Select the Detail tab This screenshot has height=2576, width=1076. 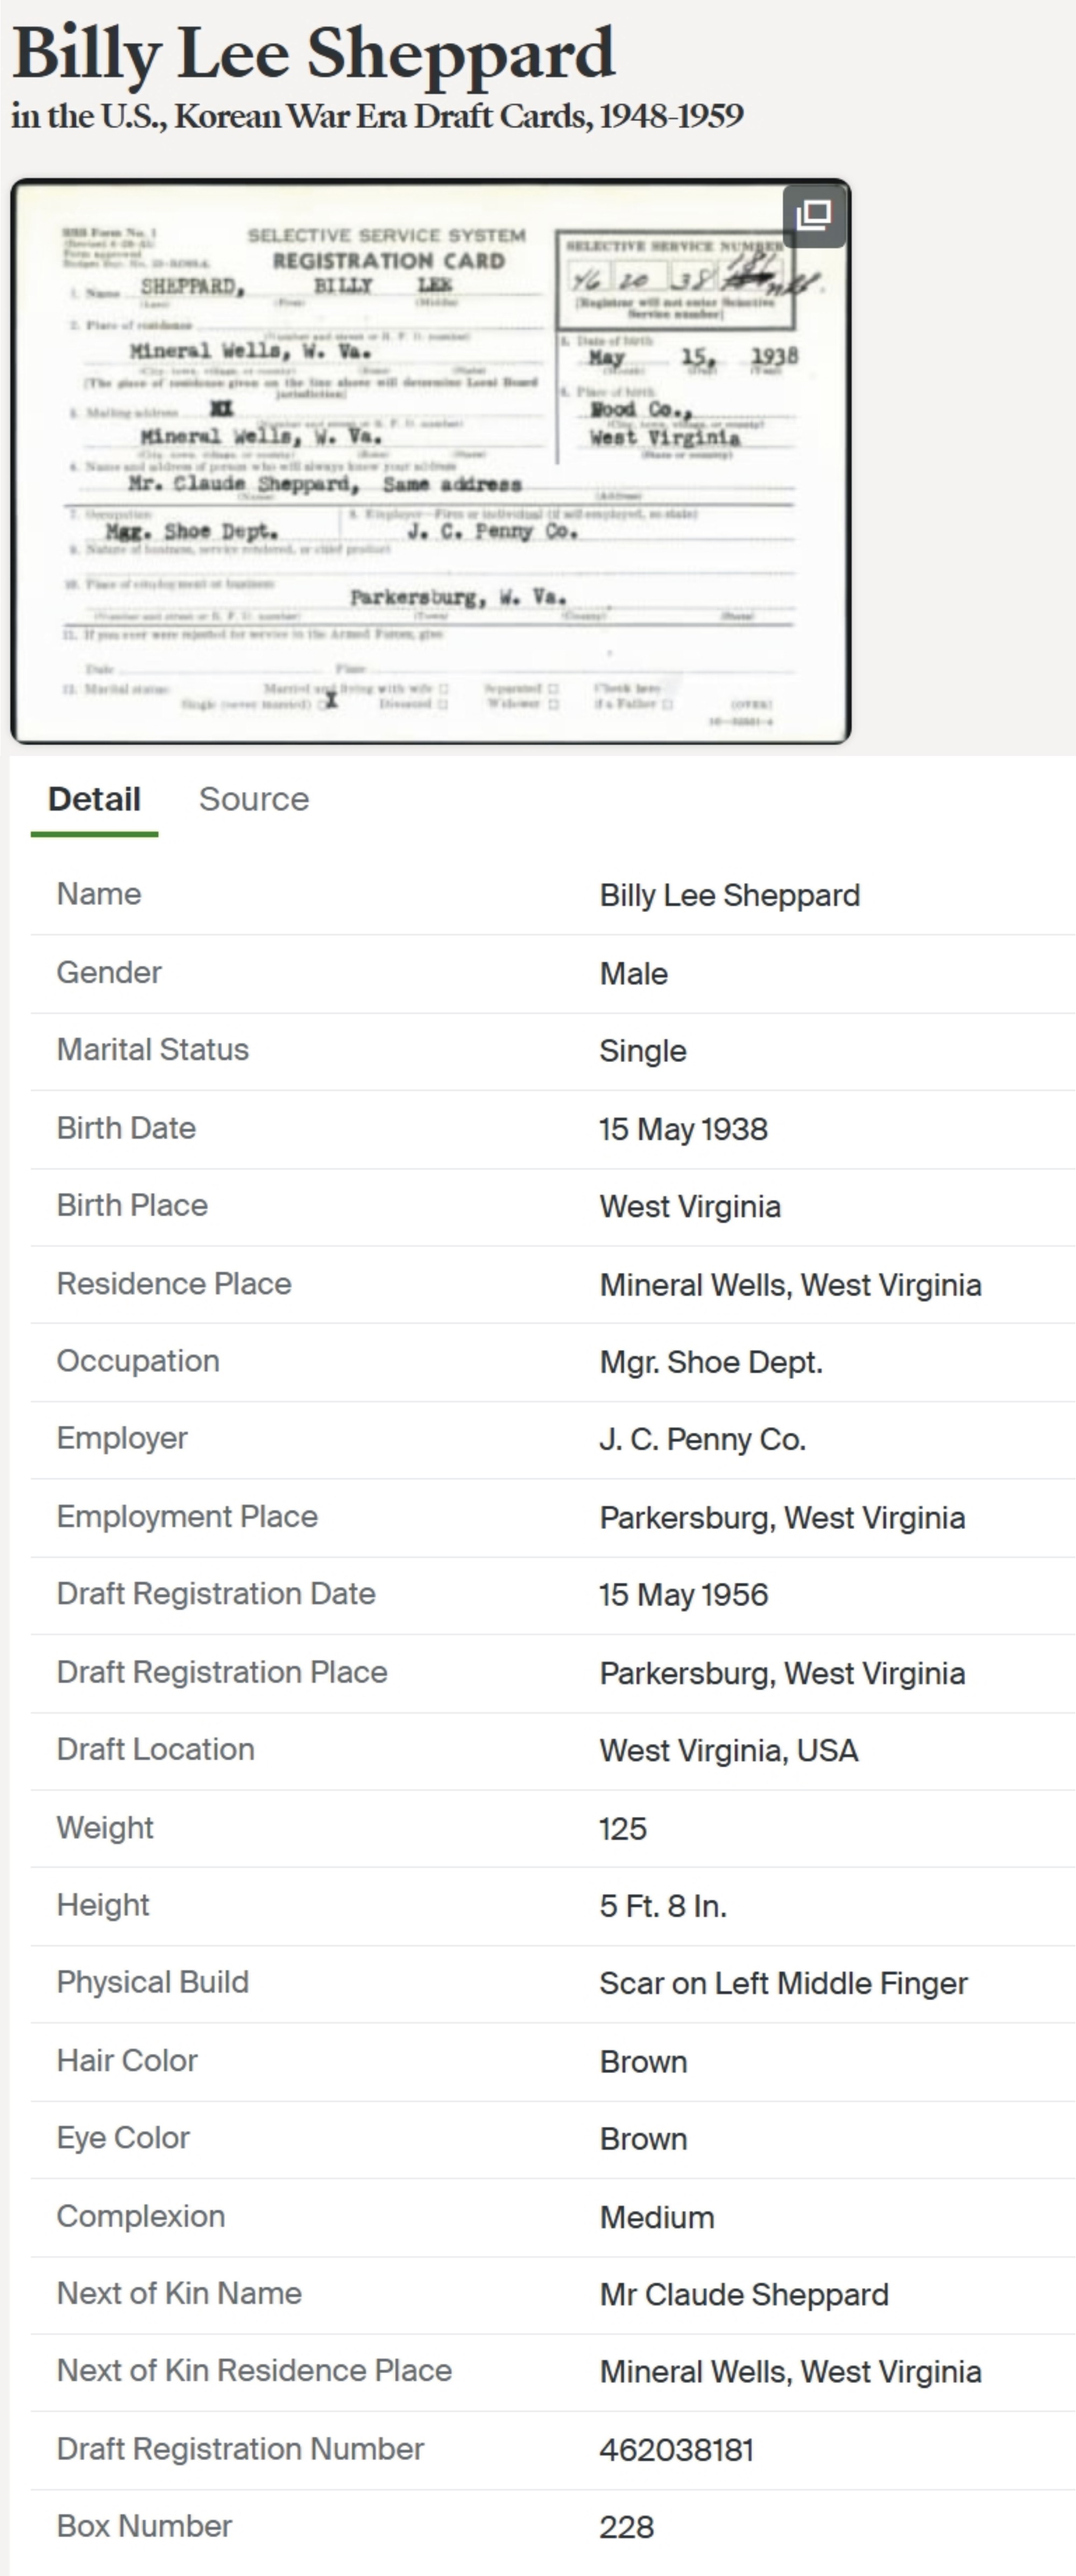point(94,799)
